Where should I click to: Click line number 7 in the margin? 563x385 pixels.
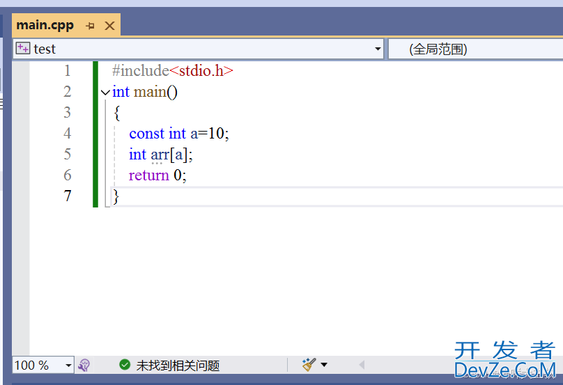pyautogui.click(x=67, y=196)
